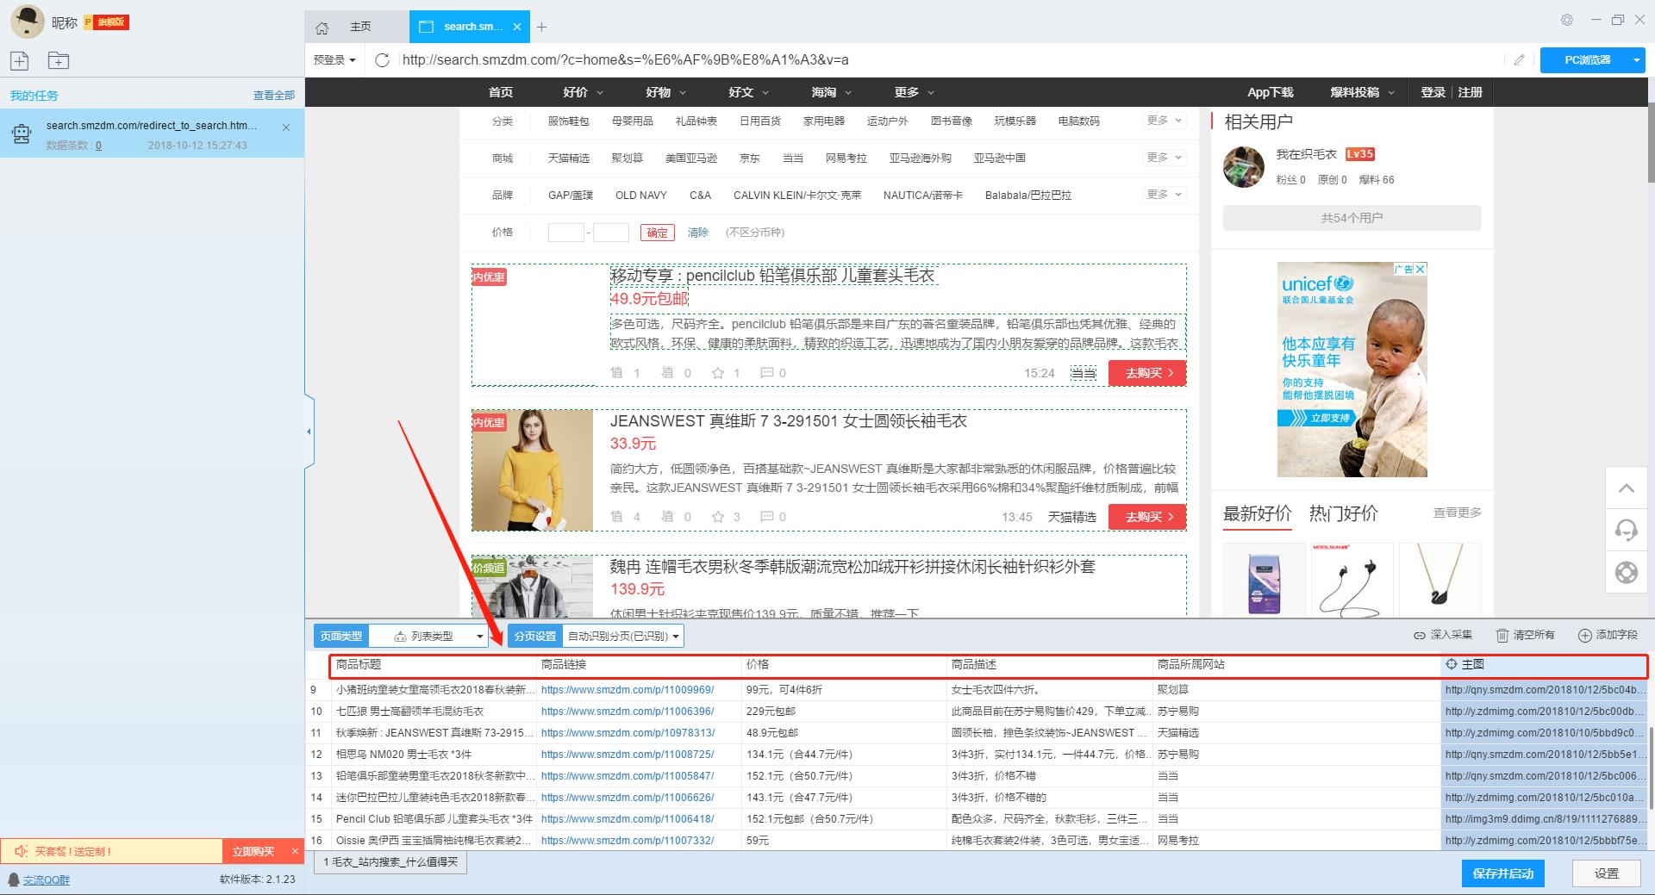
Task: Switch to the 主页 tab
Action: (x=360, y=27)
